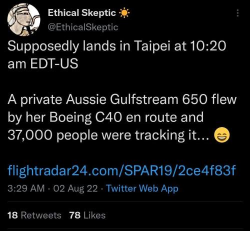
Task: Click the word Gulfstream in the tweet
Action: click(x=144, y=99)
